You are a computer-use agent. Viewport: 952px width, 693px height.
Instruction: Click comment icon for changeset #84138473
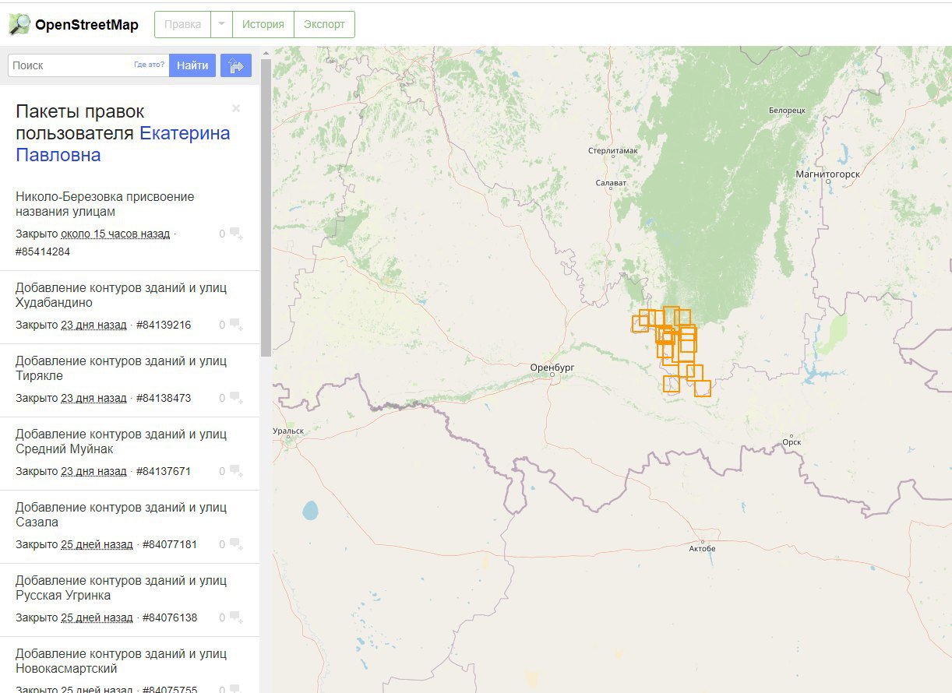[x=237, y=398]
